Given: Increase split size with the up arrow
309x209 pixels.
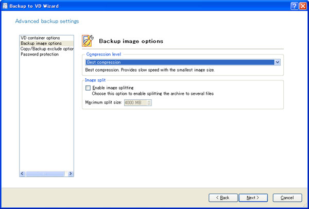Looking at the screenshot, I should point(149,101).
